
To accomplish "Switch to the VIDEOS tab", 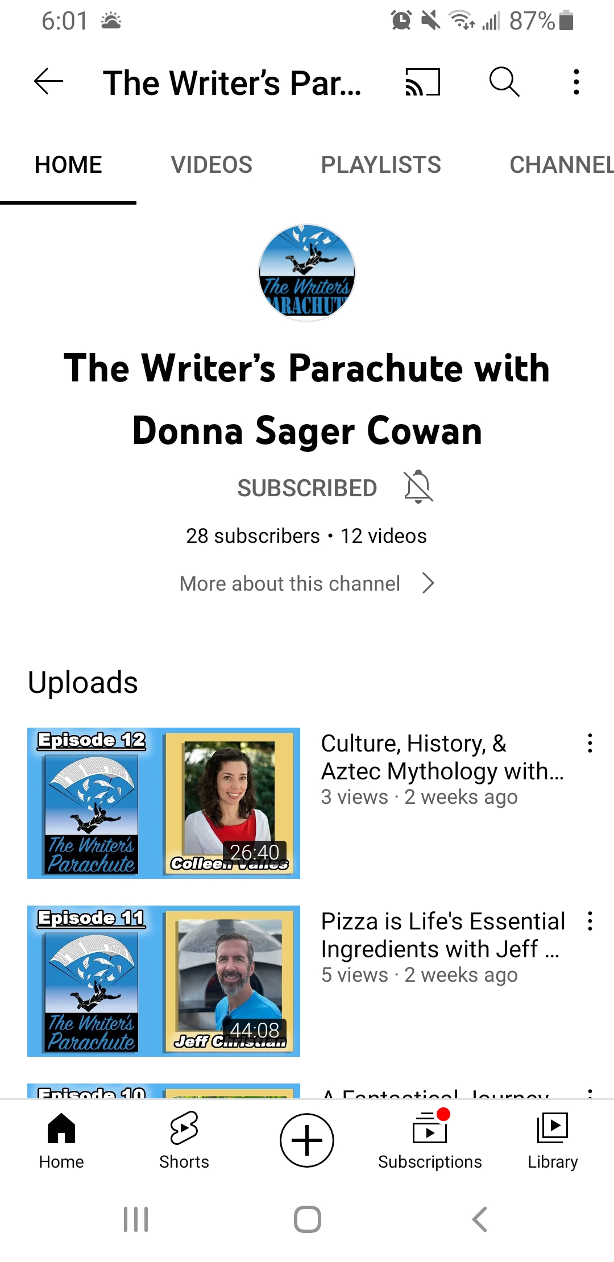I will click(211, 165).
